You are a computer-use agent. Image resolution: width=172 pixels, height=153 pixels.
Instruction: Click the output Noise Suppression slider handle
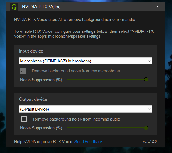pos(146,128)
